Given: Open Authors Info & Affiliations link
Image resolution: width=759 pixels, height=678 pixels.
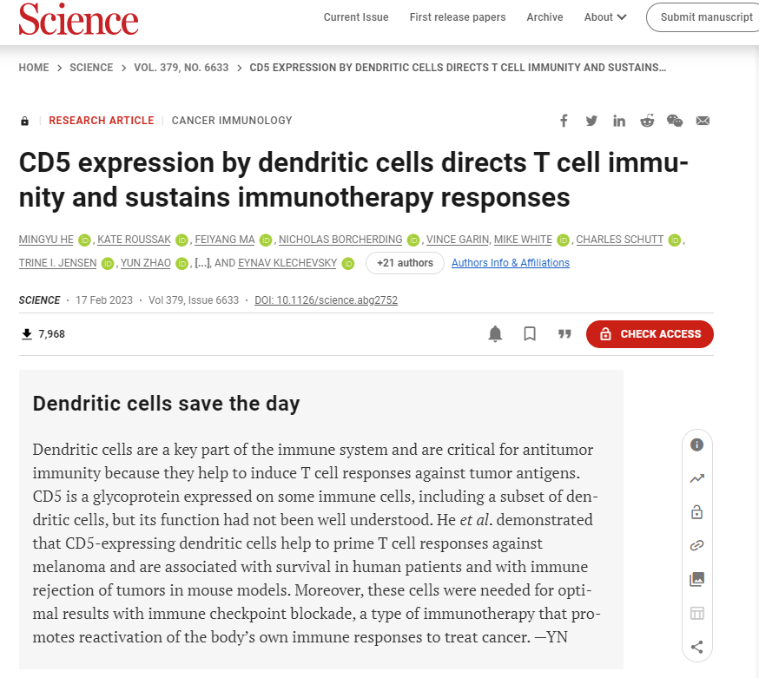Looking at the screenshot, I should 511,263.
